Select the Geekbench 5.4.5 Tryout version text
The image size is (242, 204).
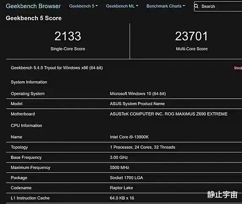(x=57, y=68)
